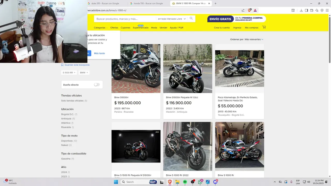
Task: Click the Task View icon in taskbar
Action: (162, 182)
